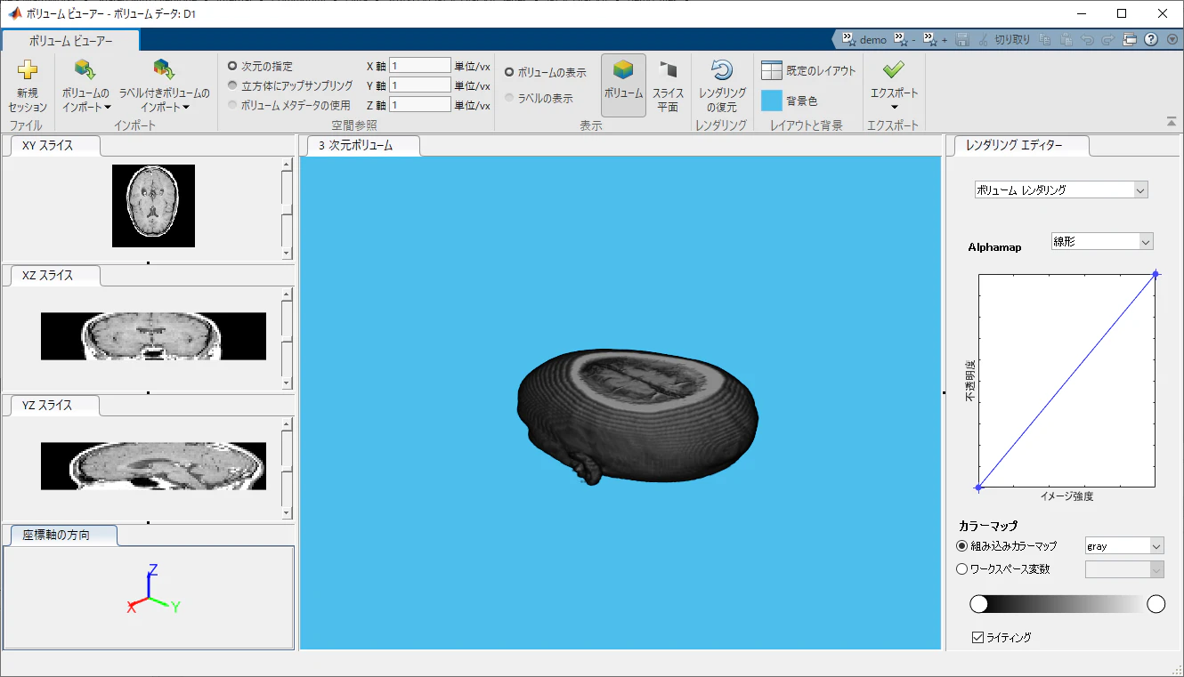Image resolution: width=1184 pixels, height=677 pixels.
Task: Apply 既定のレイアウト default layout
Action: [x=808, y=71]
